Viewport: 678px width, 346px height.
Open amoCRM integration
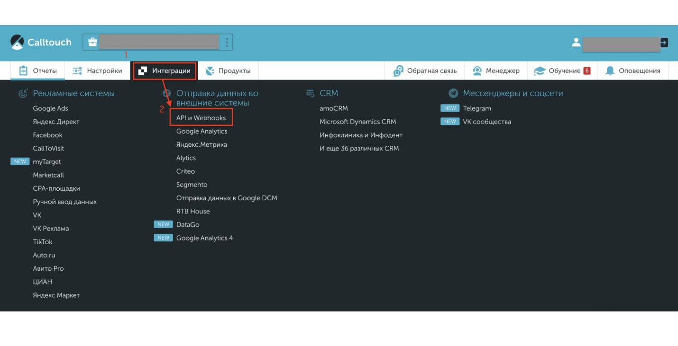pyautogui.click(x=334, y=108)
